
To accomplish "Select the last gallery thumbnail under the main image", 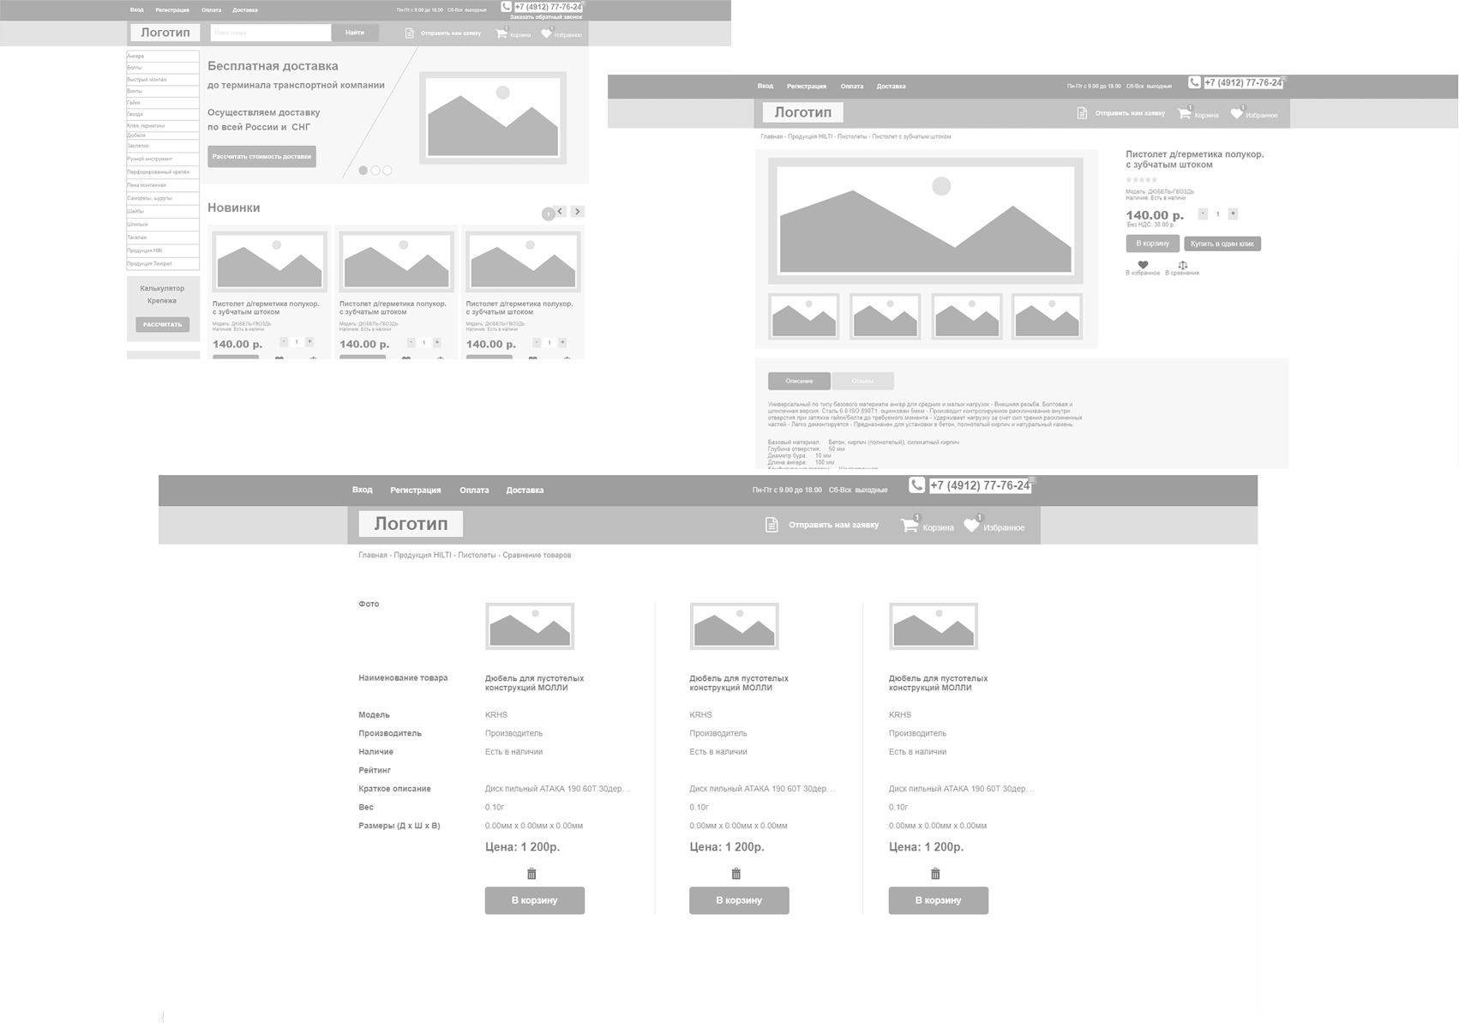I will 1047,316.
